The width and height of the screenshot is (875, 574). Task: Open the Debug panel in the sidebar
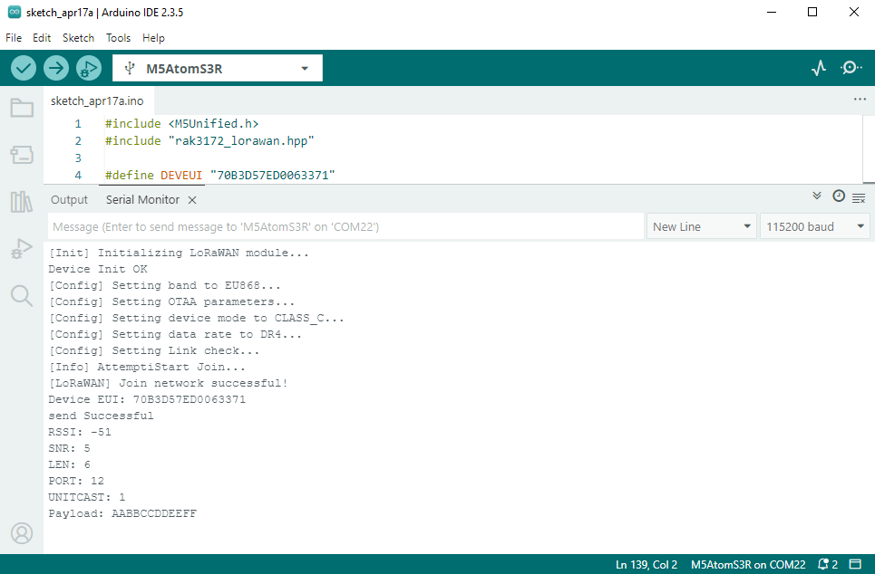click(x=22, y=248)
